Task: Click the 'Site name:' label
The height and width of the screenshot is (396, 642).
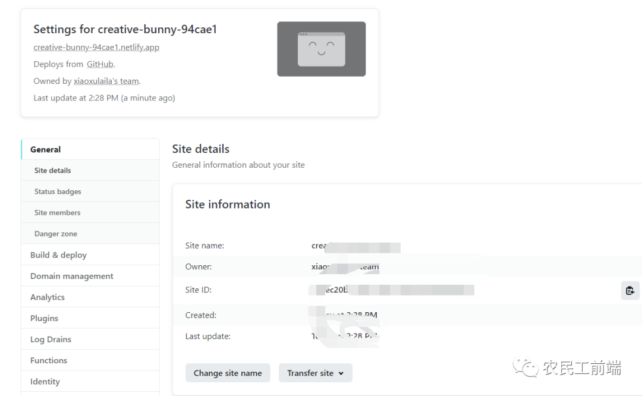Action: [x=204, y=246]
